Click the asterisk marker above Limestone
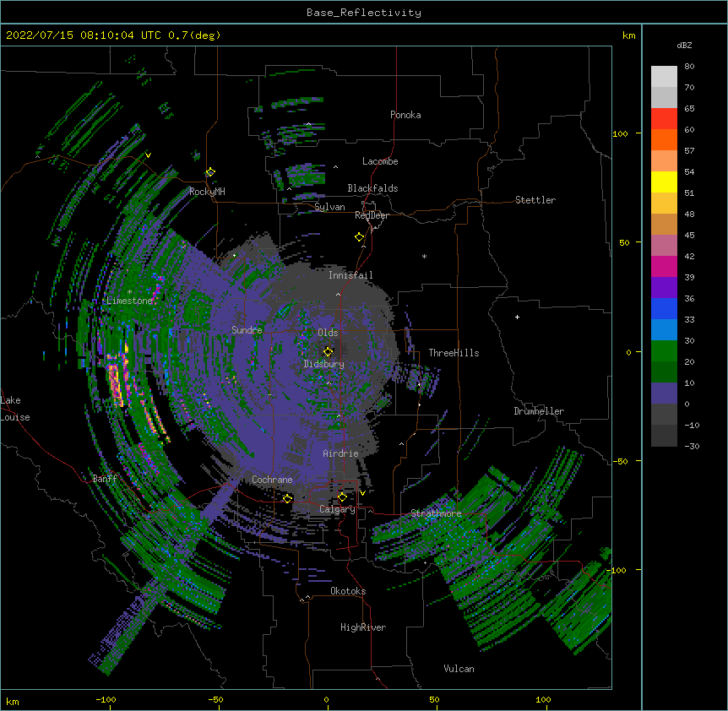This screenshot has width=728, height=711. click(x=129, y=292)
